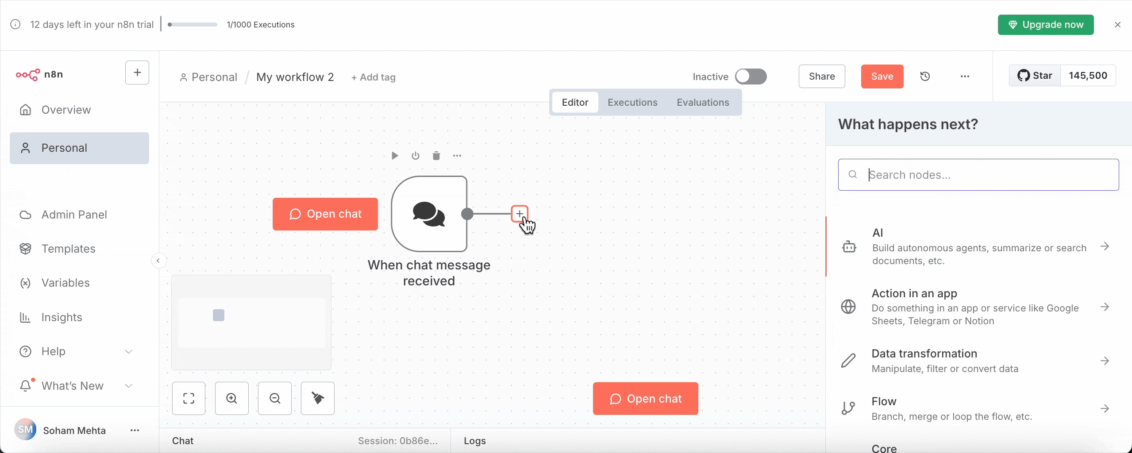Screen dimensions: 1132x453
Task: Click the plus icon on the node connector
Action: click(x=520, y=214)
